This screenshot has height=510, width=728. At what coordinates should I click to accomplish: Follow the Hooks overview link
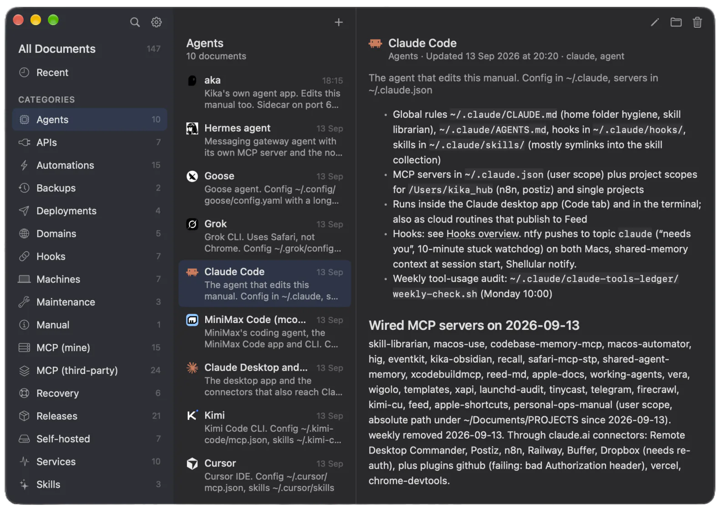pos(482,234)
